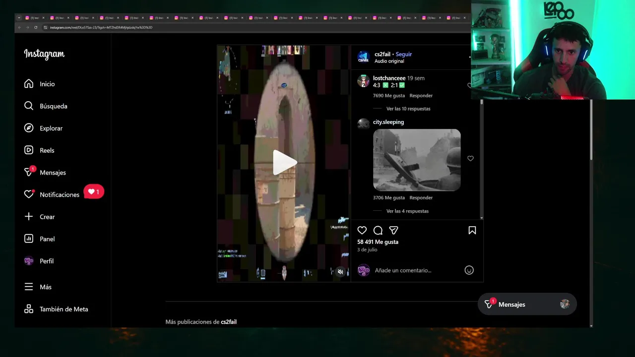
Task: Expand Ver las 10 respuestas
Action: (408, 109)
